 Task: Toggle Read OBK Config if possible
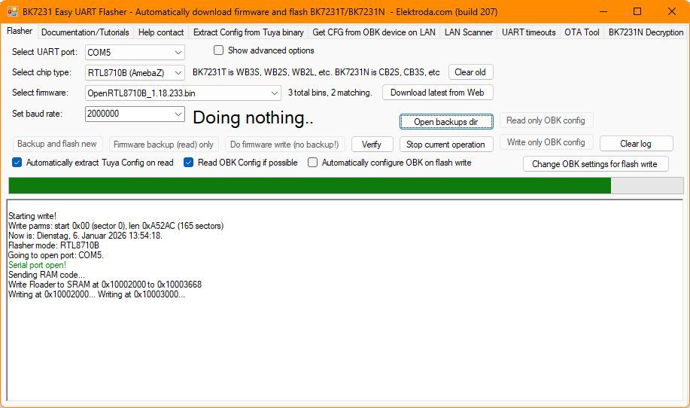[x=188, y=163]
